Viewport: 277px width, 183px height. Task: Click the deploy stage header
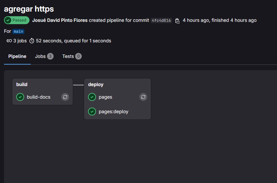pyautogui.click(x=96, y=84)
